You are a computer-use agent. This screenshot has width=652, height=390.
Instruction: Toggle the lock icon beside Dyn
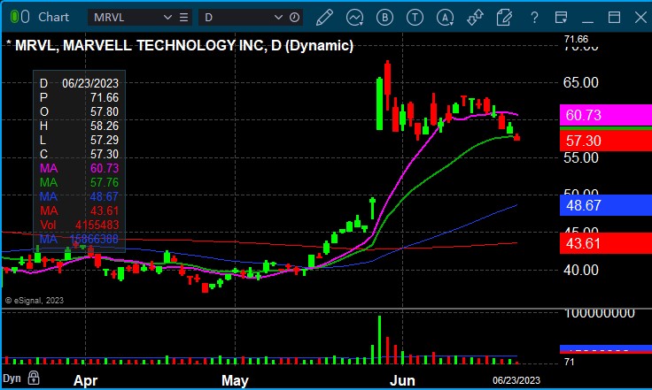(34, 378)
